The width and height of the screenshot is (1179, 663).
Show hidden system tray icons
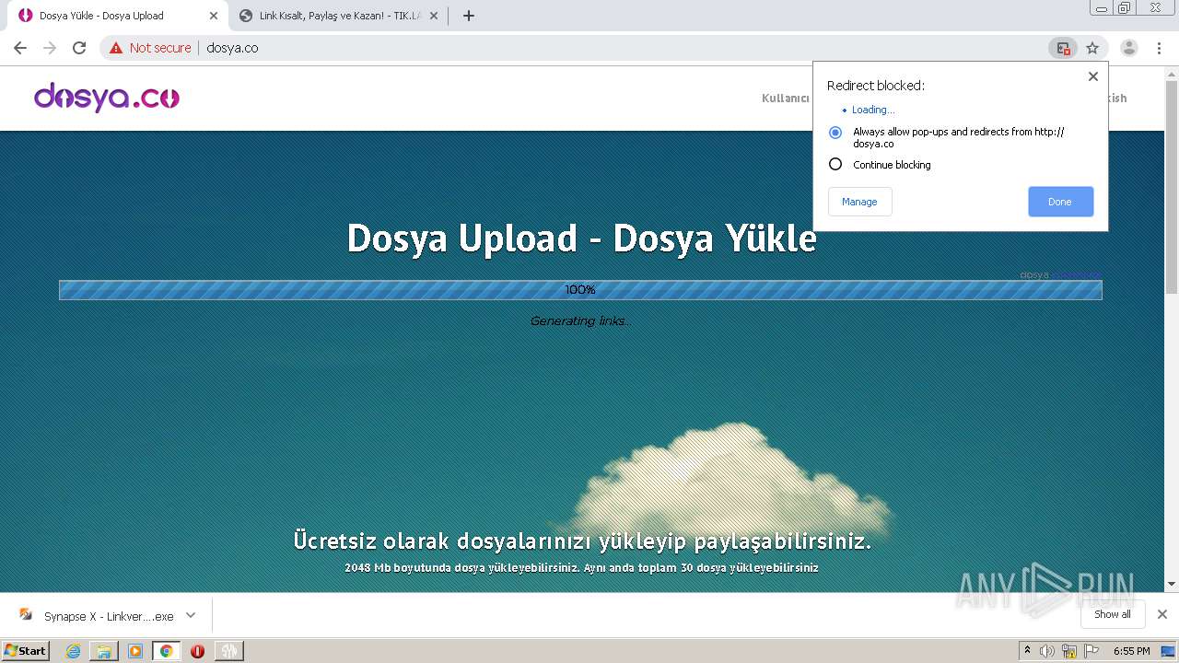coord(1027,651)
